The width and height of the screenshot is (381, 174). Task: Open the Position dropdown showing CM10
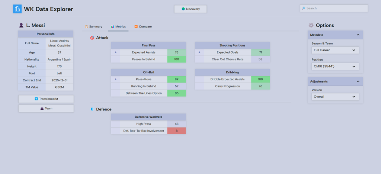point(335,67)
